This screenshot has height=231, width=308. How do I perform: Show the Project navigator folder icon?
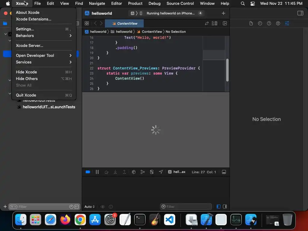tap(5, 23)
